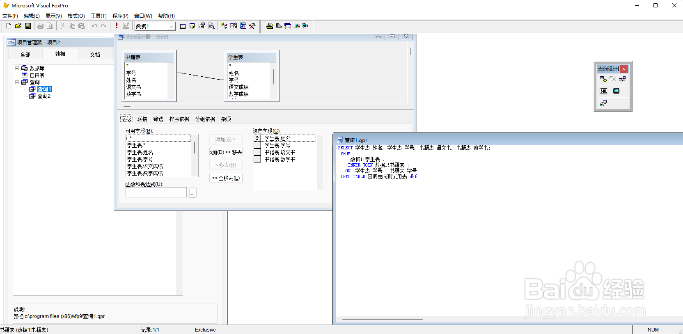Click the 函数和表达式 input field
Screen dimensions: 683x334
[x=156, y=192]
